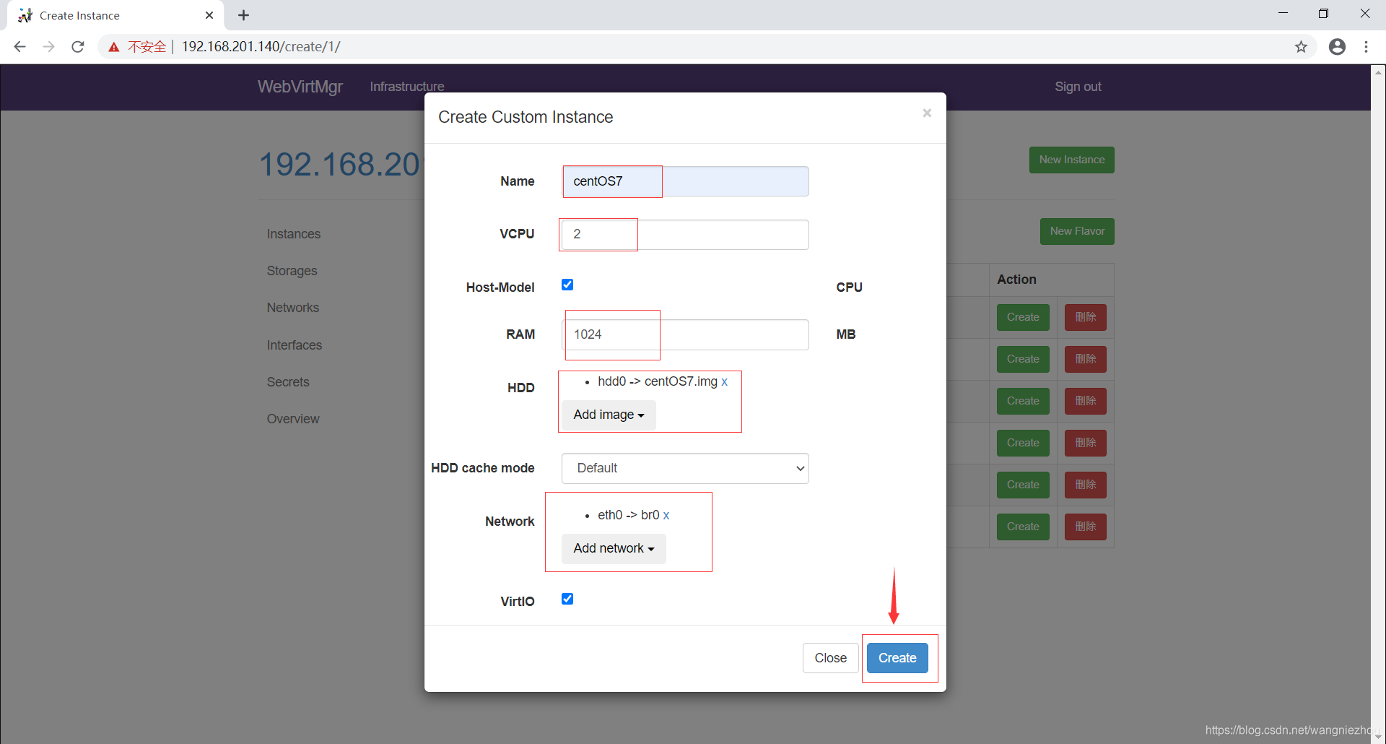This screenshot has width=1386, height=744.
Task: Open Instances in the sidebar
Action: pos(293,234)
